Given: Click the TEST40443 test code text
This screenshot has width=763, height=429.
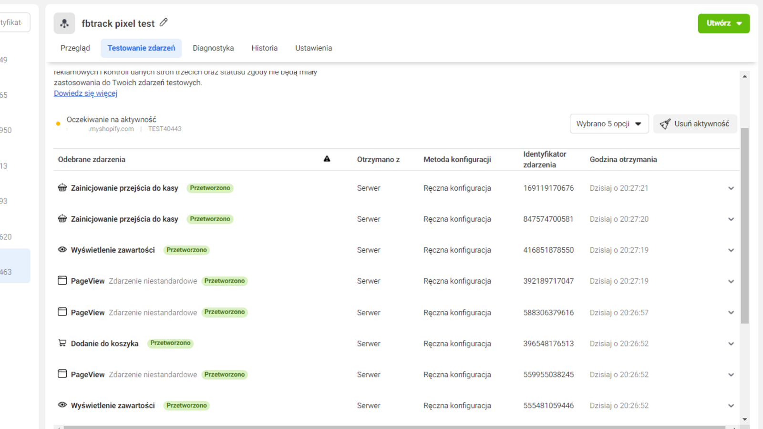Looking at the screenshot, I should coord(165,129).
